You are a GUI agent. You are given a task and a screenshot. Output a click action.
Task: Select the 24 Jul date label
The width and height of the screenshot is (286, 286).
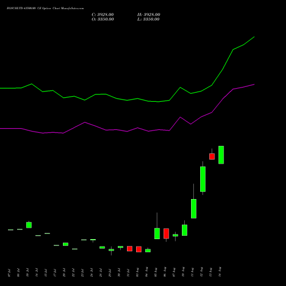point(92,273)
